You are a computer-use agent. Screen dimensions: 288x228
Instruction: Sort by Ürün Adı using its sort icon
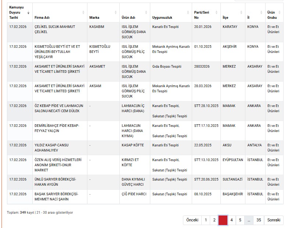[x=147, y=13]
